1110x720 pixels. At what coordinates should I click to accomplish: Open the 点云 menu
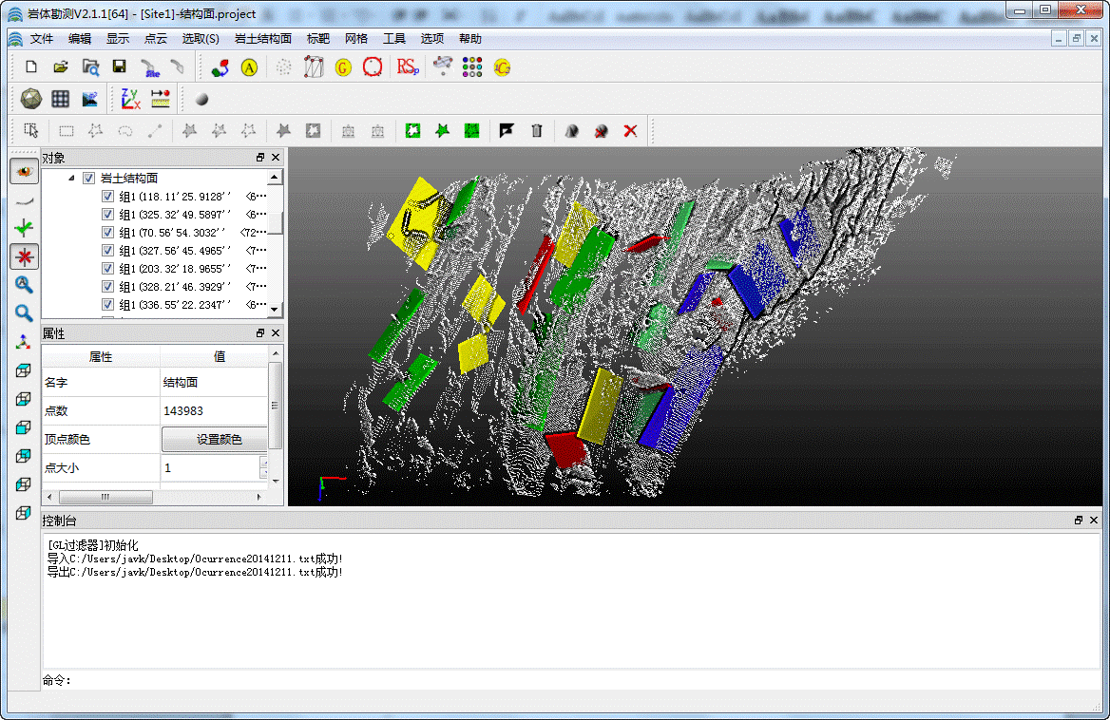click(155, 39)
